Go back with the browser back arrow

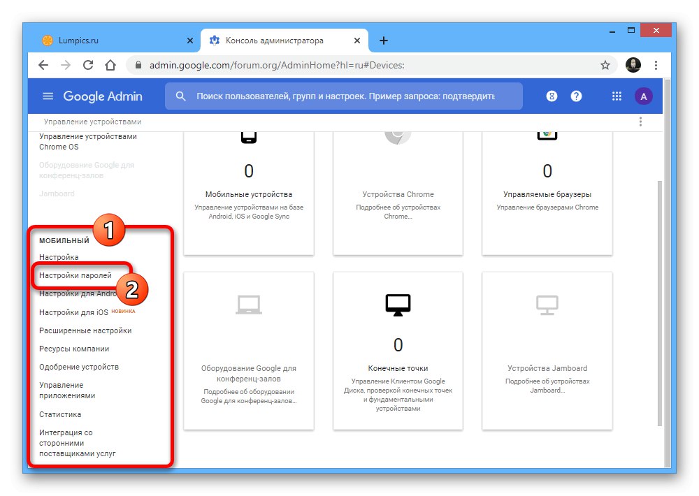pos(43,66)
